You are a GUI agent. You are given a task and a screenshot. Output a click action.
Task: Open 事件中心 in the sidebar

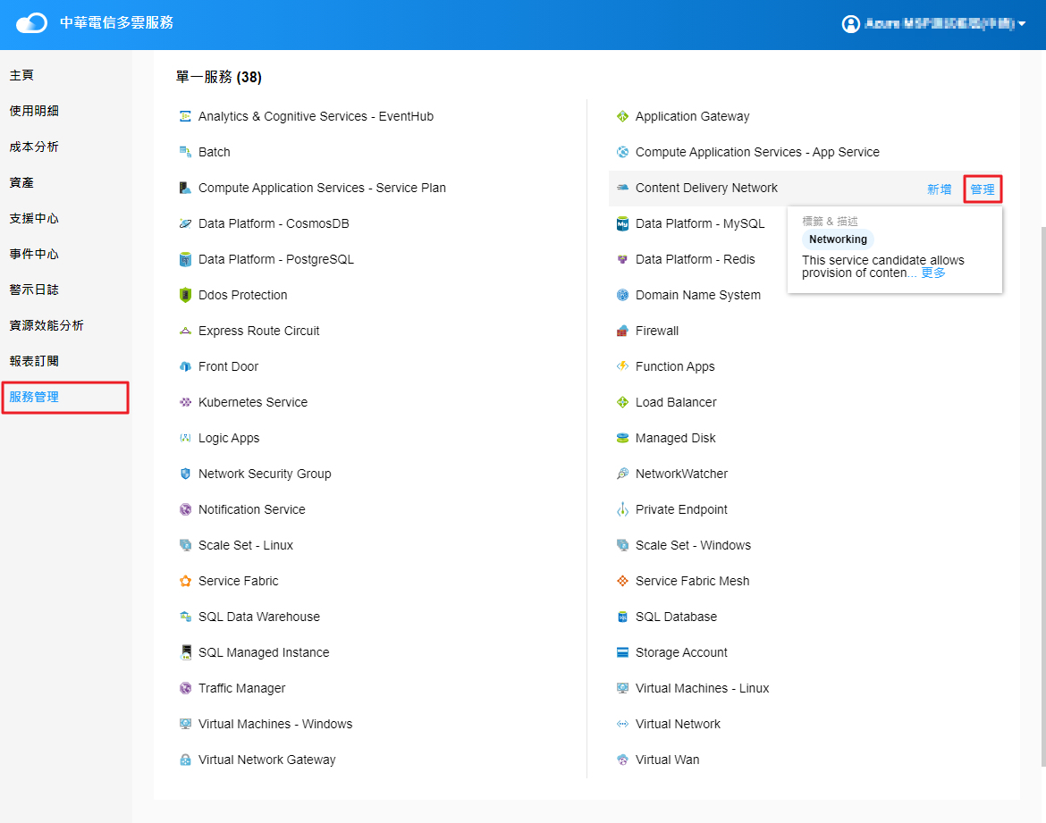tap(34, 254)
